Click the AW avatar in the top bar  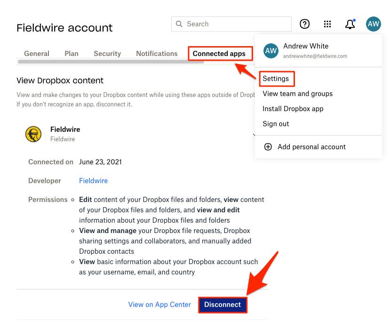click(x=373, y=24)
